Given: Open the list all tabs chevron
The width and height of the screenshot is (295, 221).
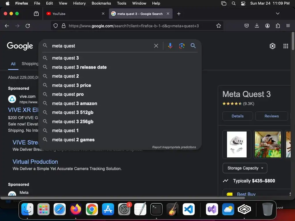Looking at the screenshot, I should pos(277,14).
